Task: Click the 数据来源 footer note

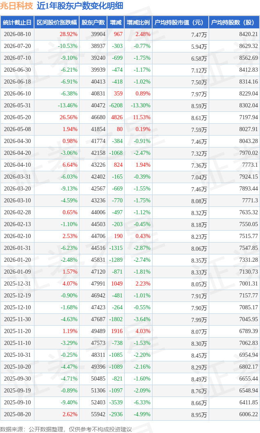Action: click(x=66, y=429)
